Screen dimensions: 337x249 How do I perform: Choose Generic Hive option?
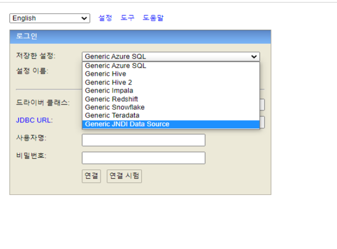[x=171, y=74]
